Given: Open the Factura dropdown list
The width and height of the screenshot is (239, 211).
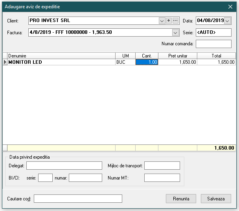Looking at the screenshot, I should pyautogui.click(x=175, y=33).
